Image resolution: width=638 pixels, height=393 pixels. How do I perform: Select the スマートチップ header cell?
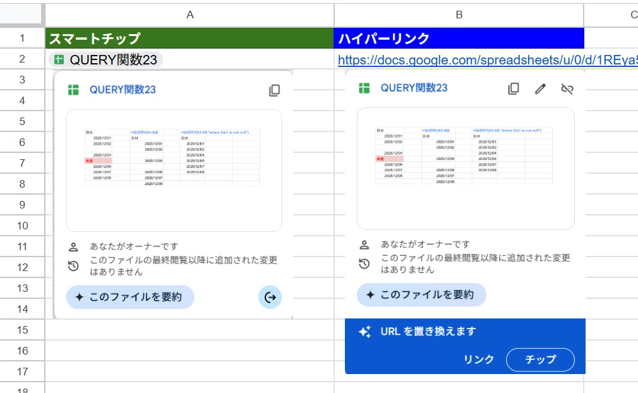[x=190, y=39]
